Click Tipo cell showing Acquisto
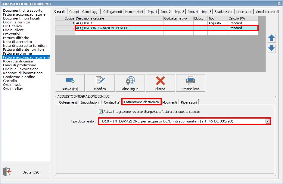Screen dimensions: 283x184 pos(218,23)
